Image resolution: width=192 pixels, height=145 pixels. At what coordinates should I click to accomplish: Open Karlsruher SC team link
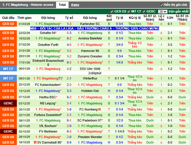90,24
